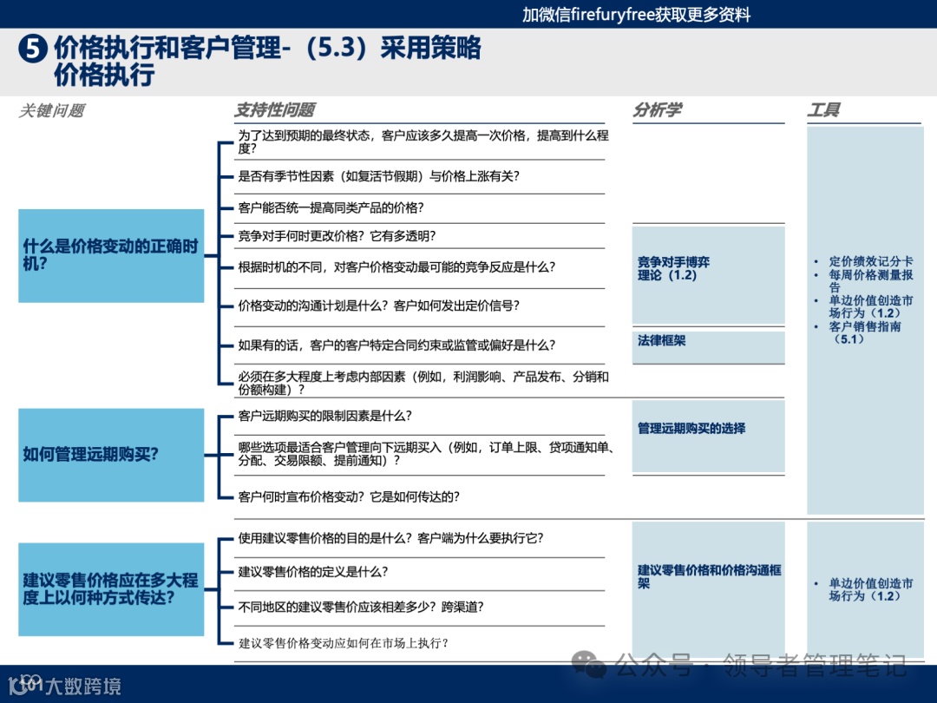Select the box 什么是价格变动的正确时机?
937x703 pixels.
pyautogui.click(x=111, y=255)
